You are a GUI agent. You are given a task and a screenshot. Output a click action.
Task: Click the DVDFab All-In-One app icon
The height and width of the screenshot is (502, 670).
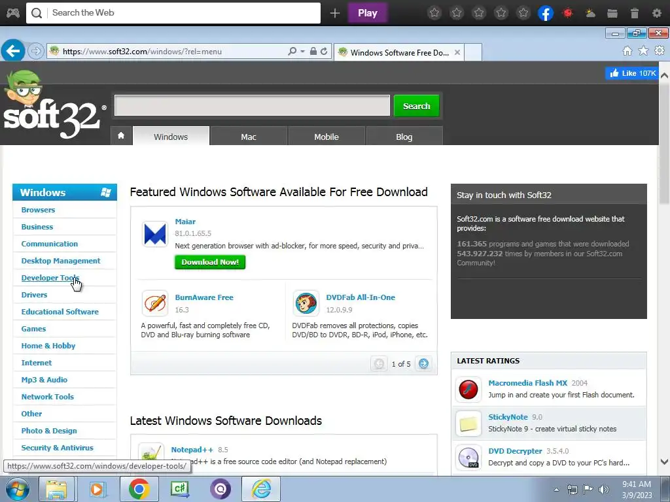306,303
